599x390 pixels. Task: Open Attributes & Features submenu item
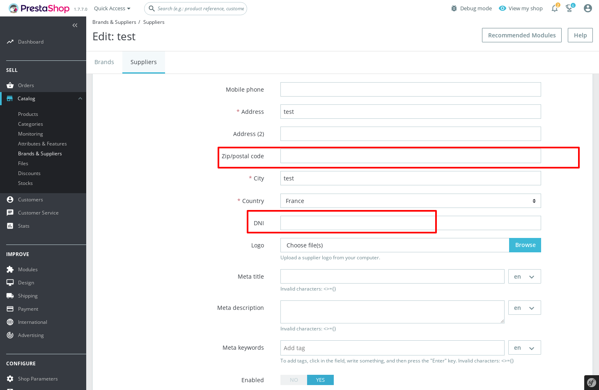(x=42, y=144)
